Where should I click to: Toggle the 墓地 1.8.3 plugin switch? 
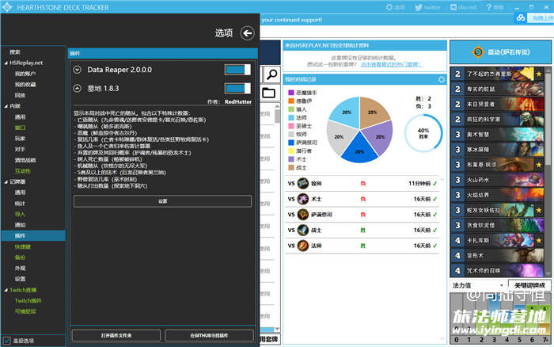237,88
